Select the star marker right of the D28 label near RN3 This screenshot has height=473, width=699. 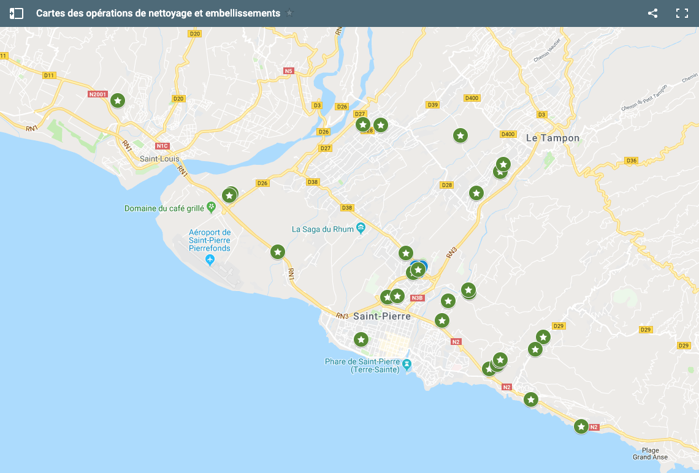click(476, 193)
